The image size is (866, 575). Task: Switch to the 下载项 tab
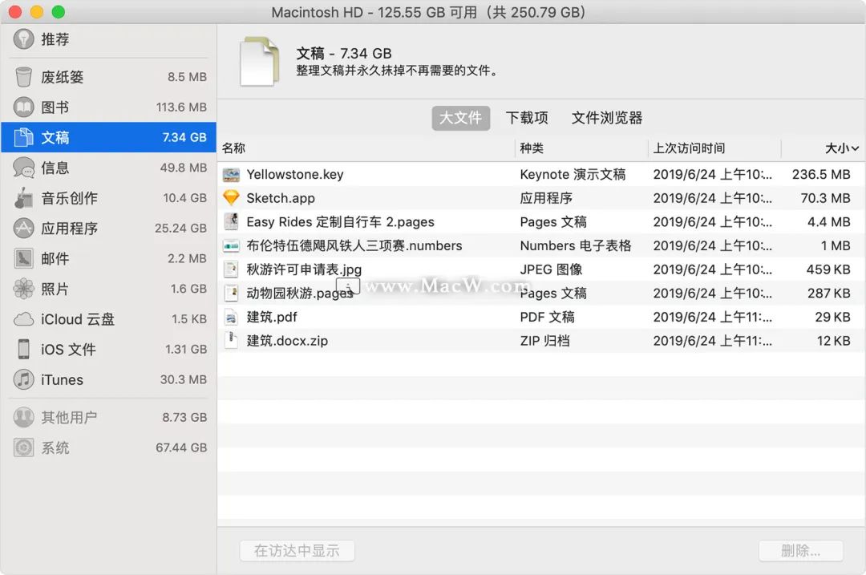coord(527,118)
